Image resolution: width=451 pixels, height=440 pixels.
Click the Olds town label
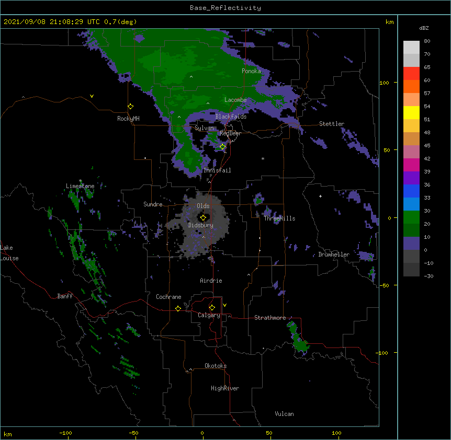pos(203,206)
